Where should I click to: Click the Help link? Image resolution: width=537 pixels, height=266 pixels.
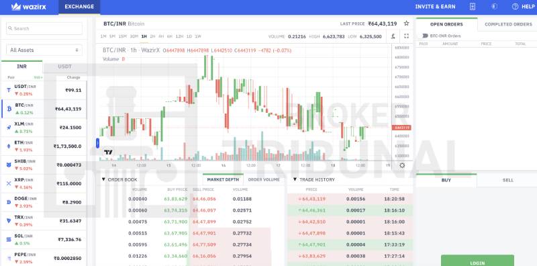pyautogui.click(x=528, y=7)
